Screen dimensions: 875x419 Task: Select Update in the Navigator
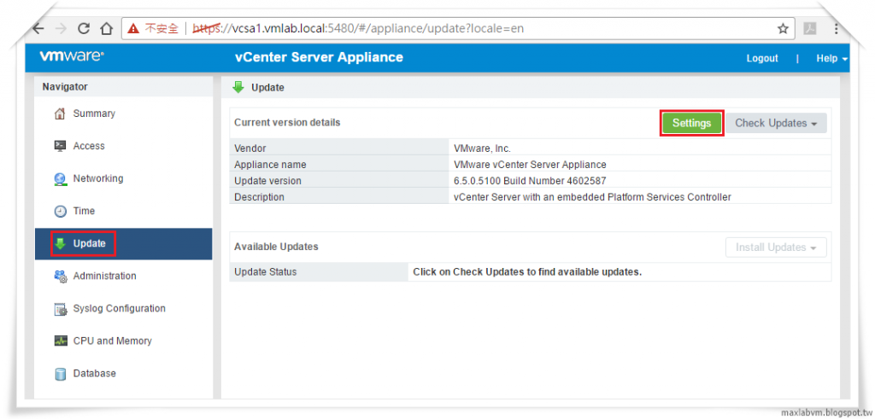pos(123,243)
